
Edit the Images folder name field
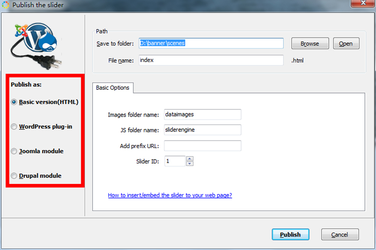[x=203, y=114]
